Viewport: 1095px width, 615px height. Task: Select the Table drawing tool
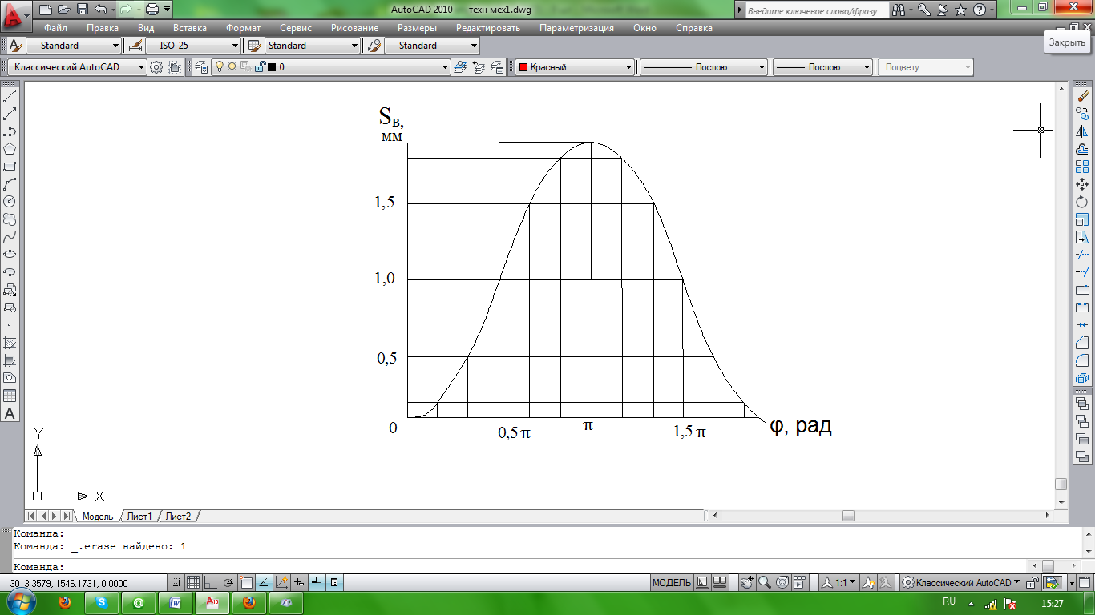click(x=10, y=396)
